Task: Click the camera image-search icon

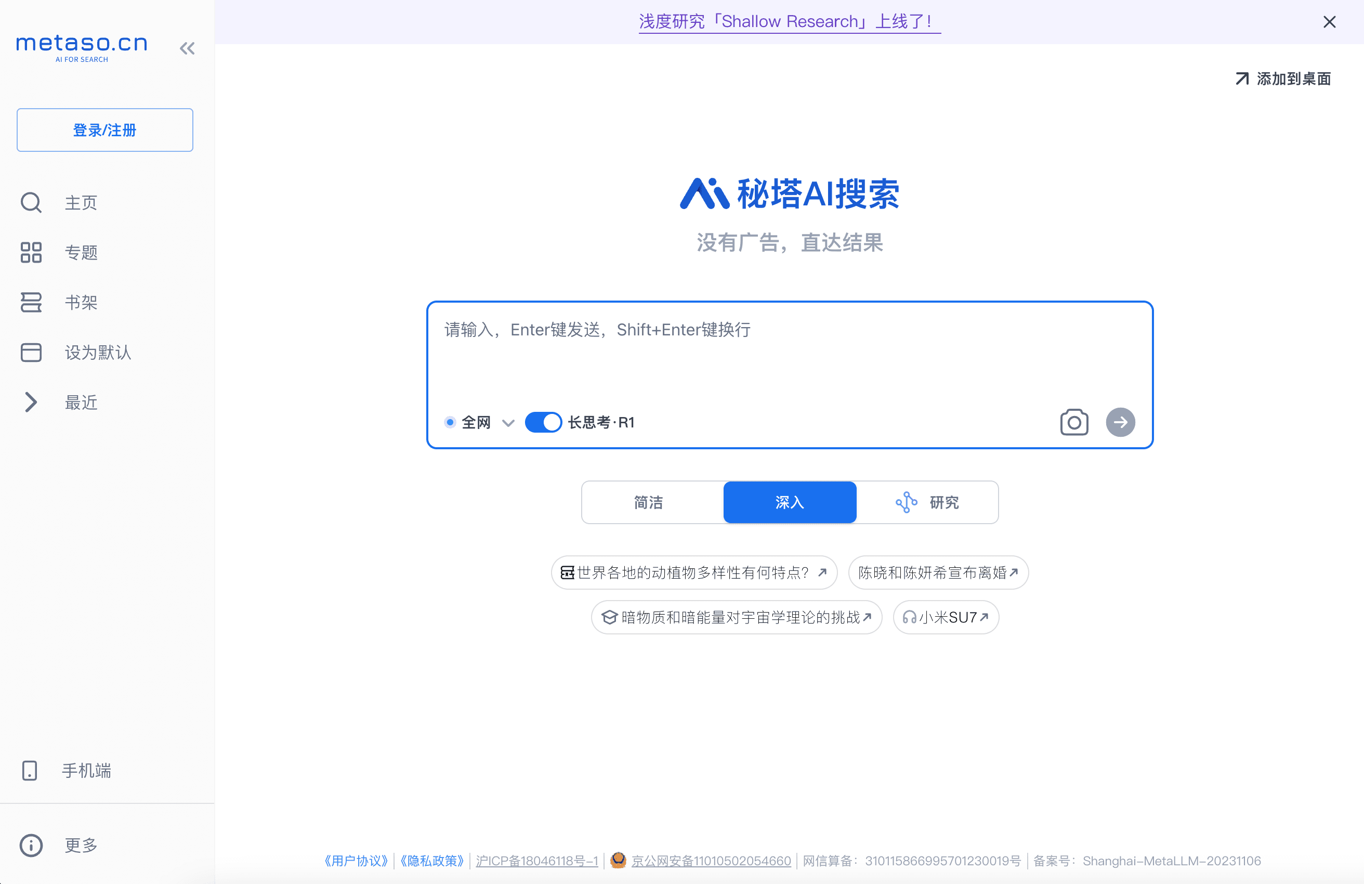Action: [x=1073, y=423]
